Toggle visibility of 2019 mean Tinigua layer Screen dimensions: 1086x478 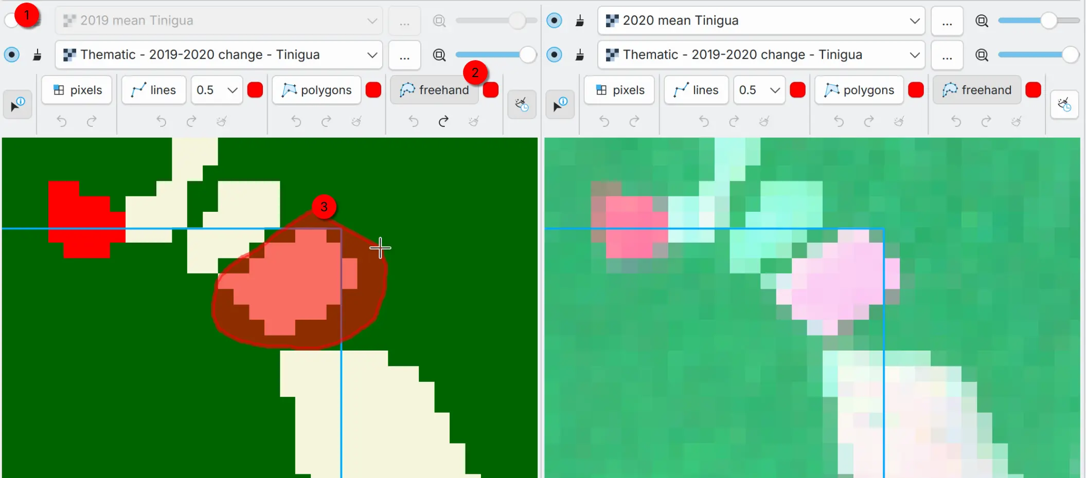pyautogui.click(x=11, y=21)
